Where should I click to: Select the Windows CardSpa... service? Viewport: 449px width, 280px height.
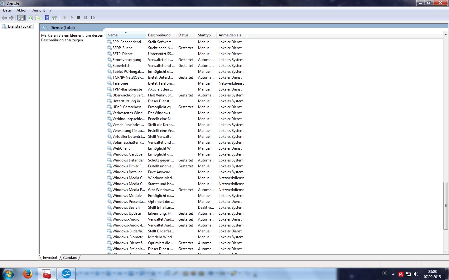coord(129,154)
